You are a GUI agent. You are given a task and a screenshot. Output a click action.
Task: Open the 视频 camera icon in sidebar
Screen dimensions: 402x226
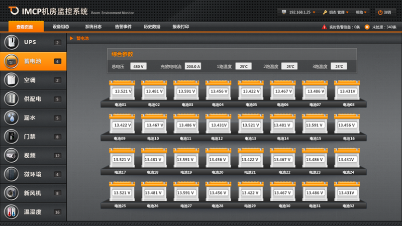11,155
